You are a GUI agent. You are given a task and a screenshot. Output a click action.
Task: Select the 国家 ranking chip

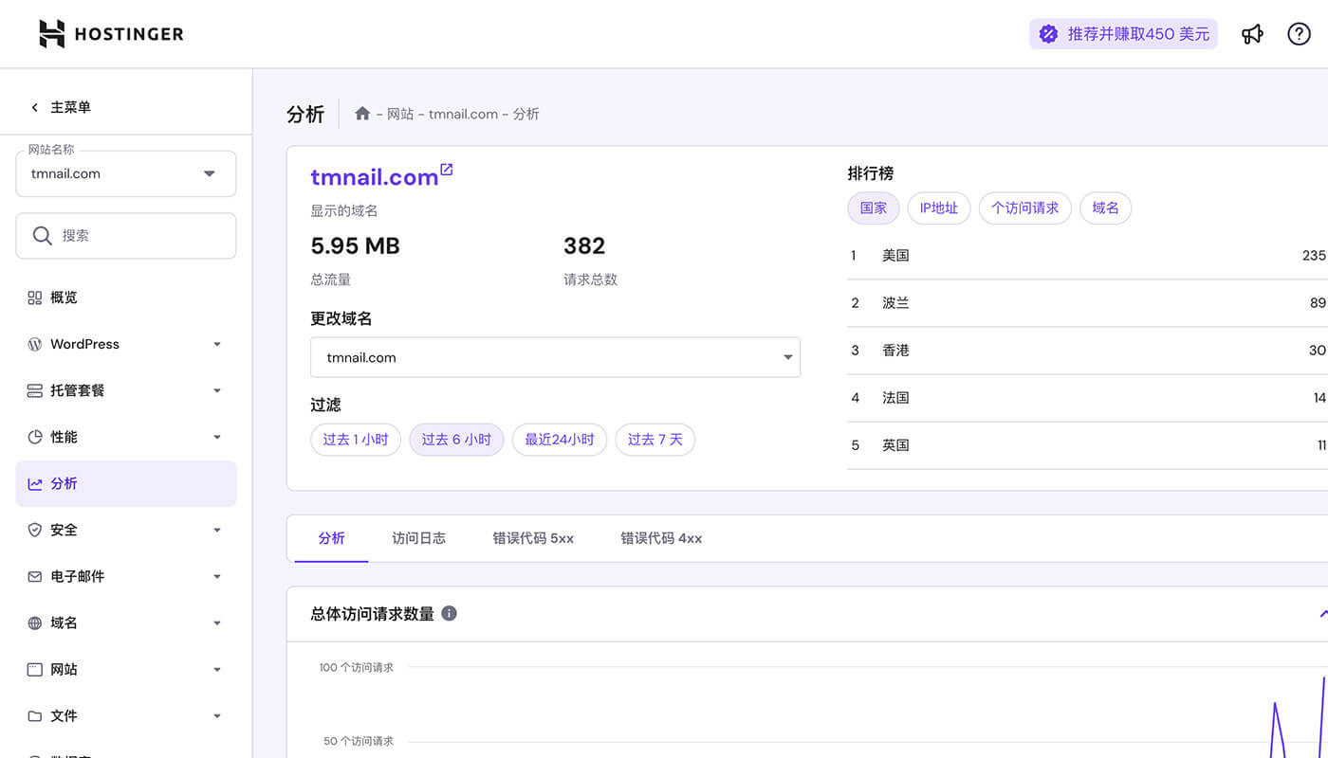click(x=874, y=208)
